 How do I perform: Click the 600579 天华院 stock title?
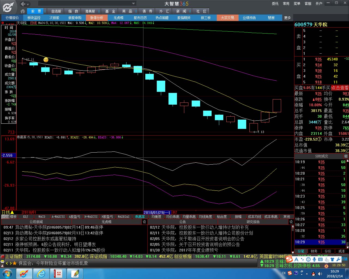click(x=311, y=25)
